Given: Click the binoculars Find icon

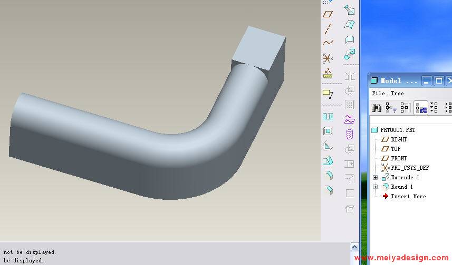Looking at the screenshot, I should tap(377, 108).
